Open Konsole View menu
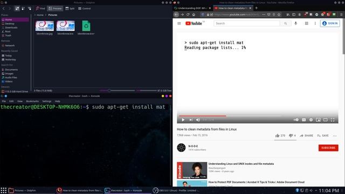345x194 pixels. (20, 101)
